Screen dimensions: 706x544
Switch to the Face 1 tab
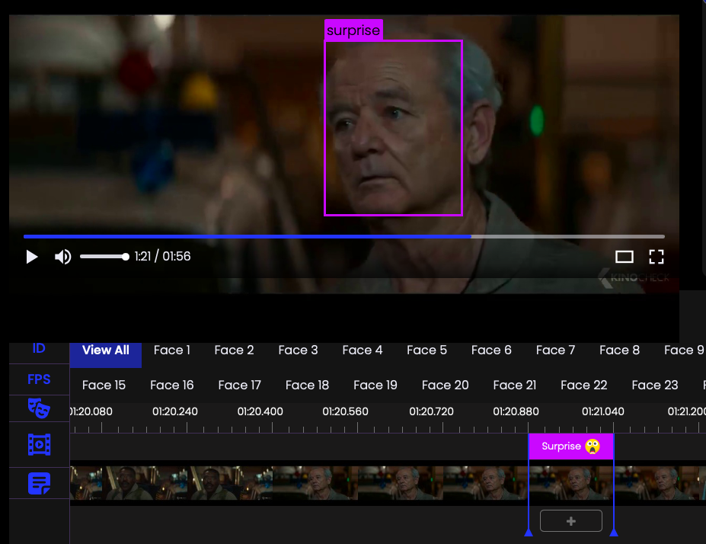click(x=172, y=350)
